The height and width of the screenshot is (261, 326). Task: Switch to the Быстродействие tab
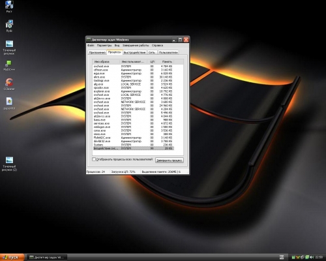click(x=134, y=52)
